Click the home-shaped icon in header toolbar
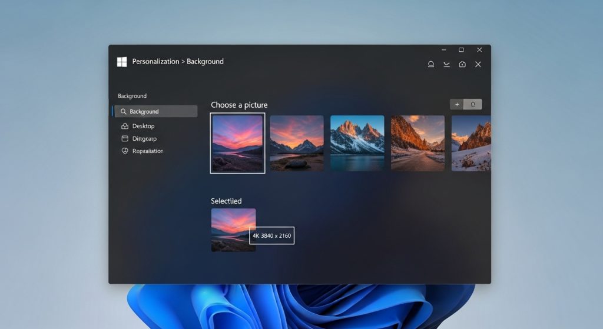Image resolution: width=603 pixels, height=329 pixels. pos(462,64)
